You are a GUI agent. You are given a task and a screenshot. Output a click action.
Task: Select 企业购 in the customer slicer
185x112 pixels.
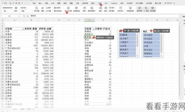tap(127, 46)
